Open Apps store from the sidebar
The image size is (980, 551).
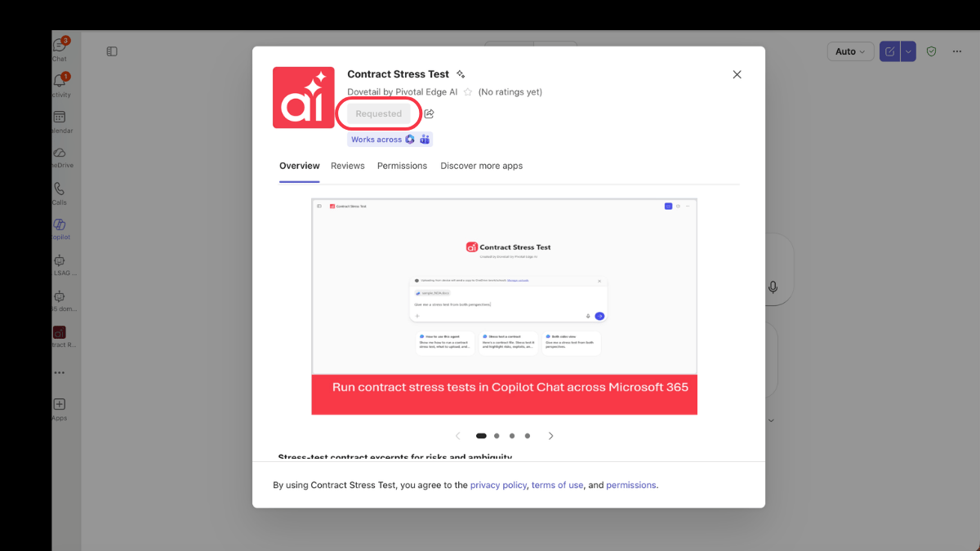60,406
